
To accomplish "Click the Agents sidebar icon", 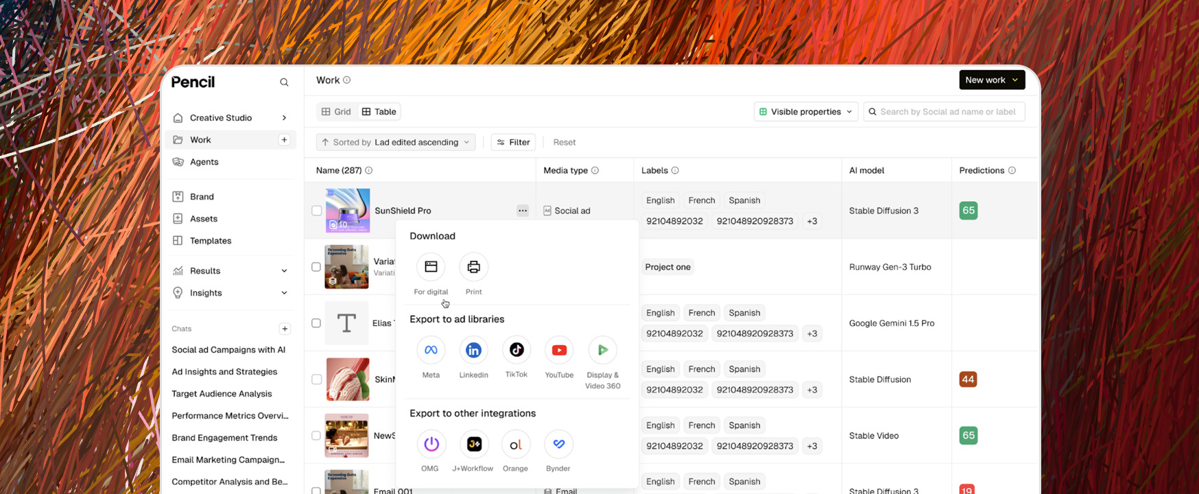I will click(178, 162).
